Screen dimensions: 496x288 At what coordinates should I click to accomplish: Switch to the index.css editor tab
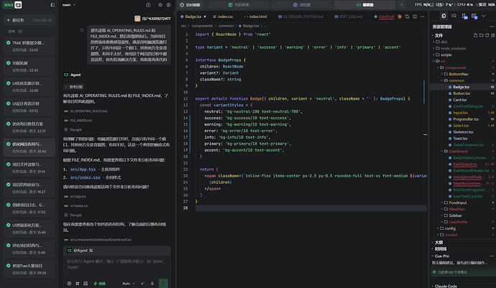[223, 17]
